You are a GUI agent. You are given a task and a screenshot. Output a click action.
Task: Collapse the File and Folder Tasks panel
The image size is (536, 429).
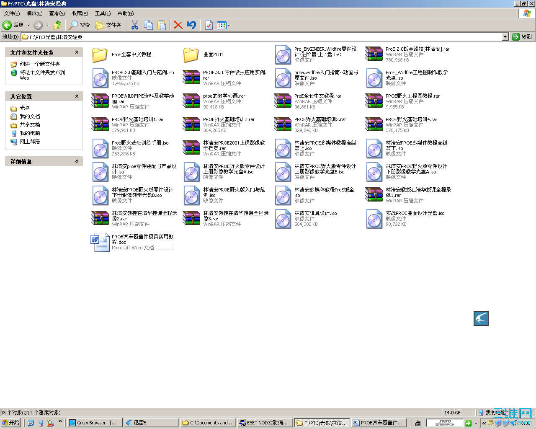77,52
